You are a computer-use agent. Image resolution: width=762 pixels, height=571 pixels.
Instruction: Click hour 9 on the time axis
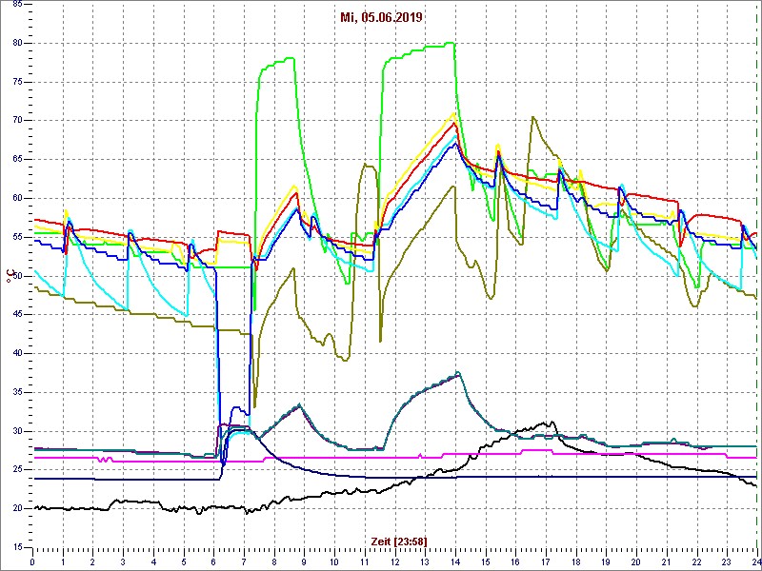tap(304, 562)
